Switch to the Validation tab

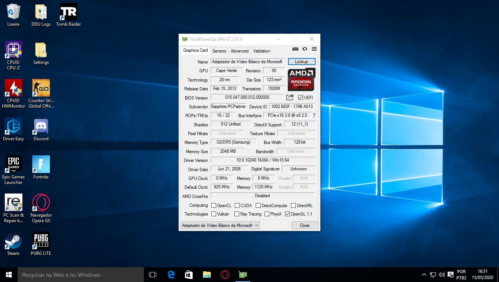tap(261, 51)
